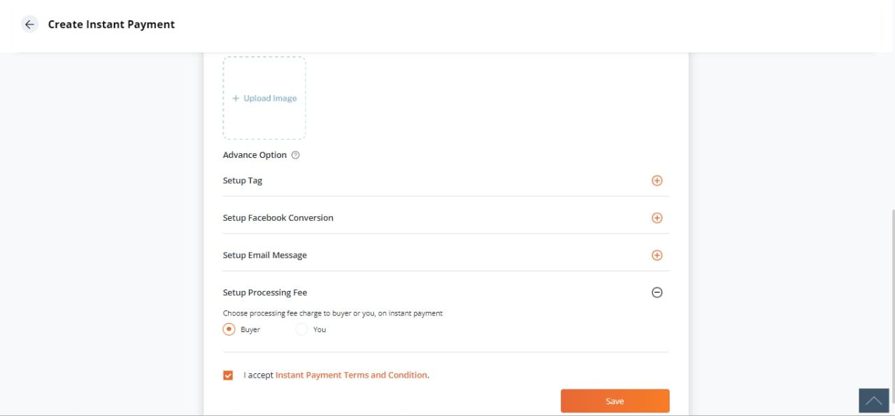This screenshot has height=416, width=895.
Task: Select the Buyer radio button
Action: pos(229,329)
